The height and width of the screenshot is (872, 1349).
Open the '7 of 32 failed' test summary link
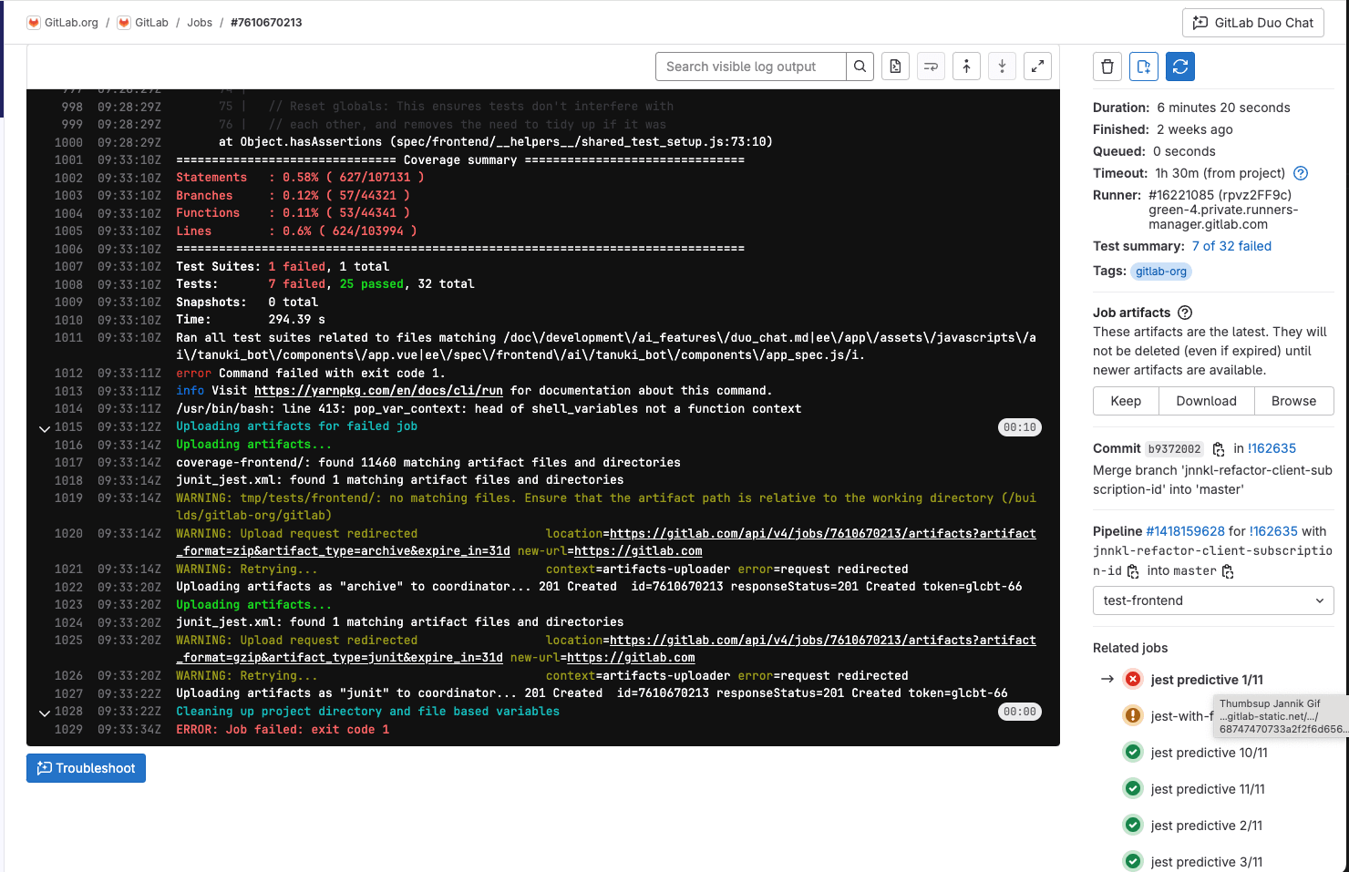[1231, 246]
